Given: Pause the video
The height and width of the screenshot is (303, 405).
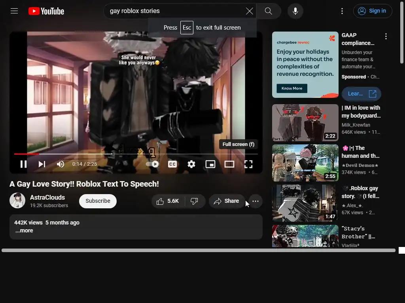Looking at the screenshot, I should coord(23,164).
